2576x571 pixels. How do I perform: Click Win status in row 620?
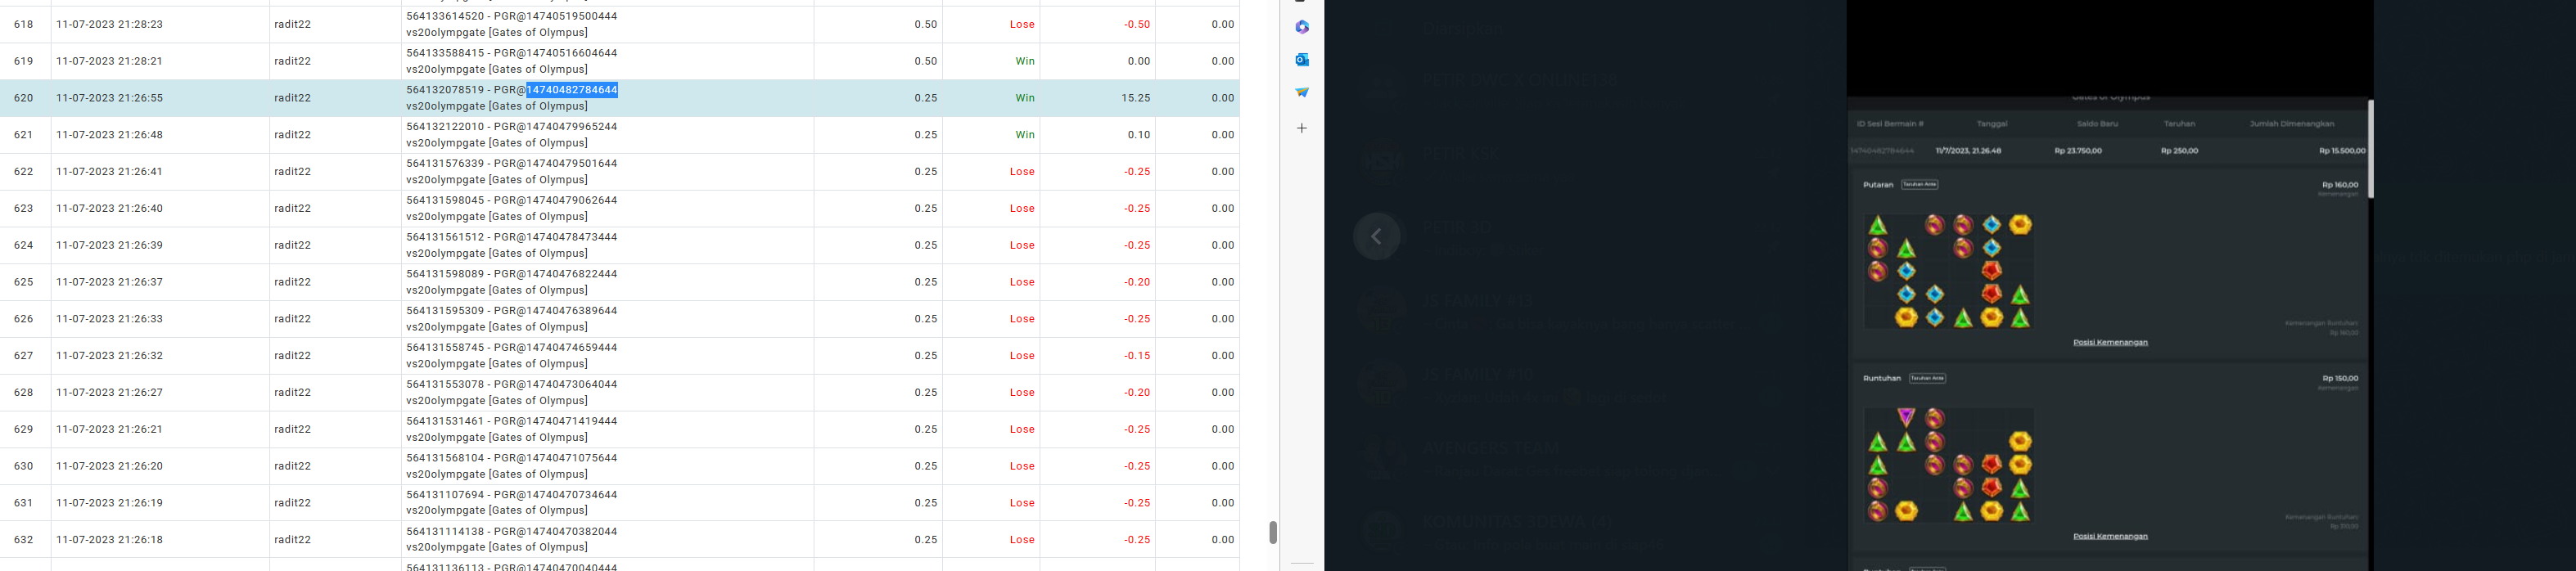coord(1025,98)
